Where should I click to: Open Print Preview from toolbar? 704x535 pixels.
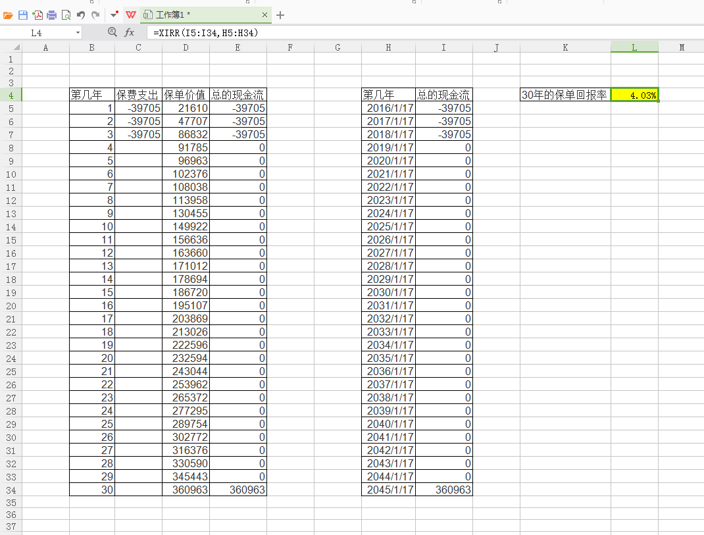(x=66, y=15)
